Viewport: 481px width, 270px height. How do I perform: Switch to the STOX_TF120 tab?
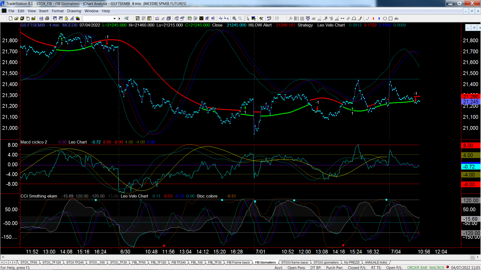(x=52, y=262)
